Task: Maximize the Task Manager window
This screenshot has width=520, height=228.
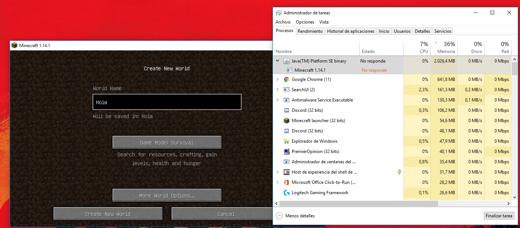Action: 492,13
